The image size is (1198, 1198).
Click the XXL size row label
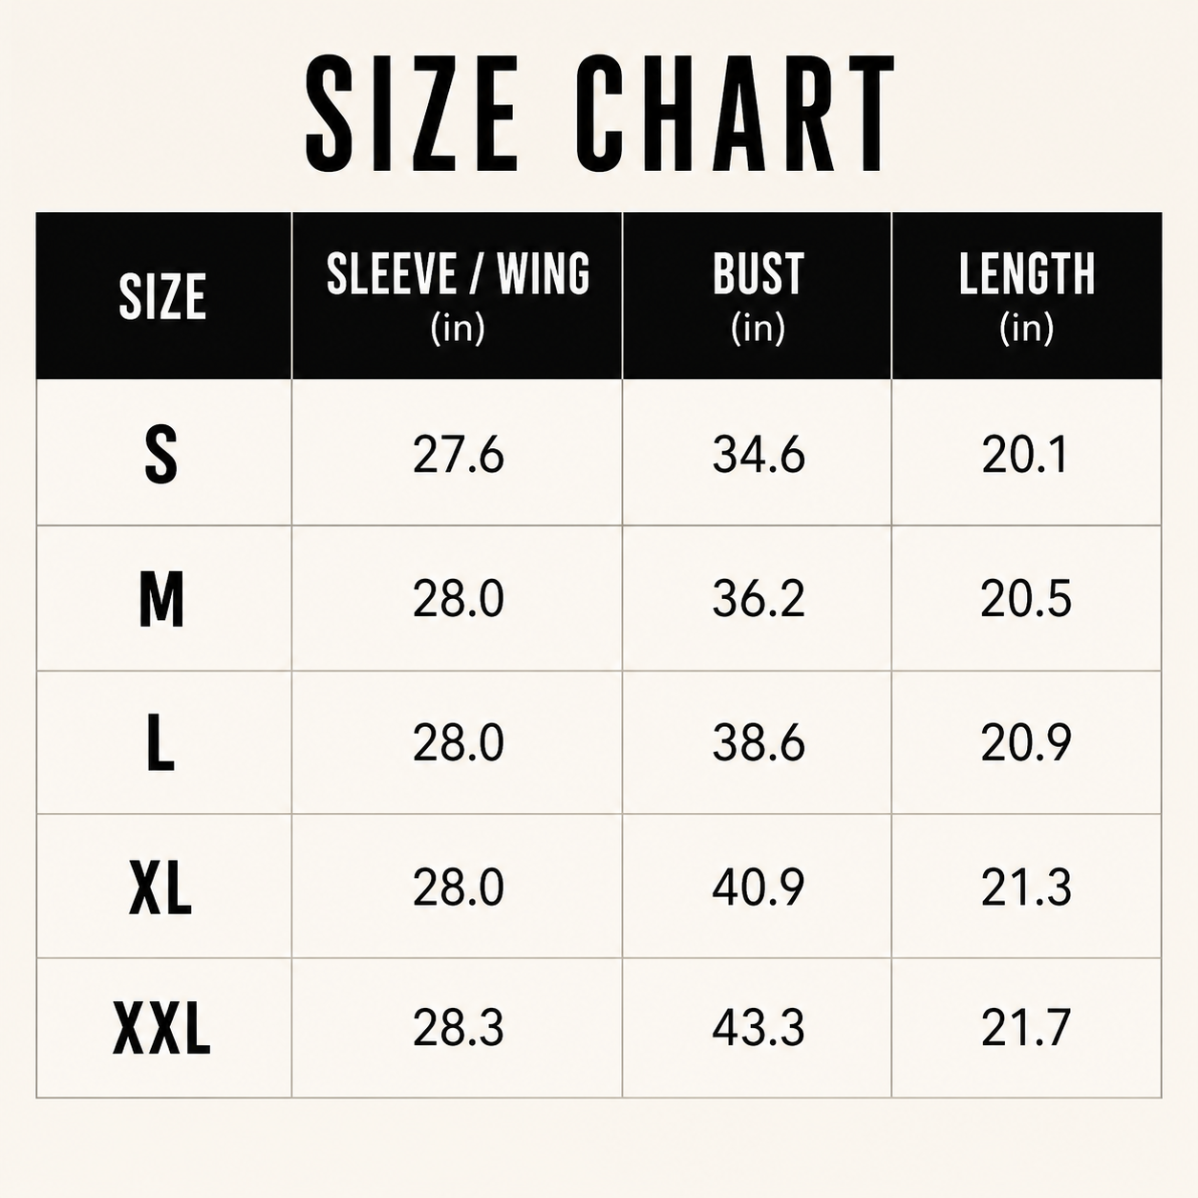[x=161, y=1029]
